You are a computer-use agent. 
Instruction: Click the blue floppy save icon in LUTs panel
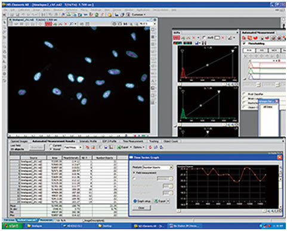pos(197,43)
